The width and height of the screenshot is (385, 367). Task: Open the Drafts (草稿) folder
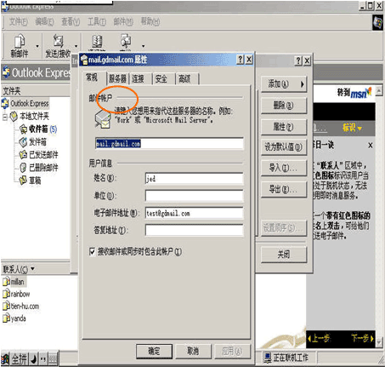[30, 181]
